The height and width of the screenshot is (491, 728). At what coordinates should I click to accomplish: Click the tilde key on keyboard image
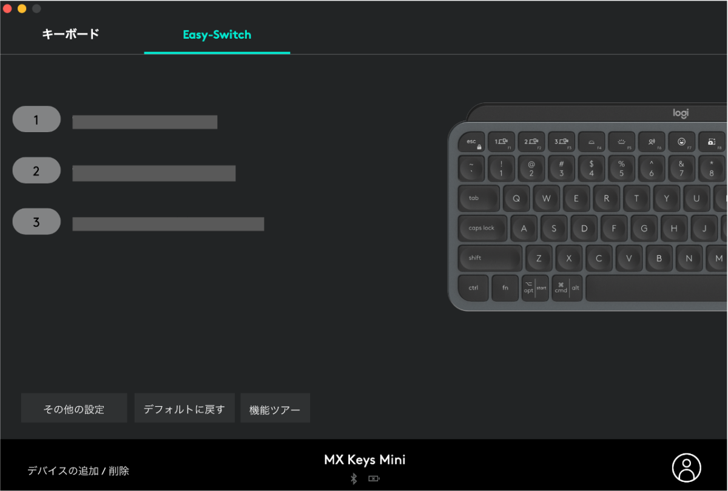471,168
